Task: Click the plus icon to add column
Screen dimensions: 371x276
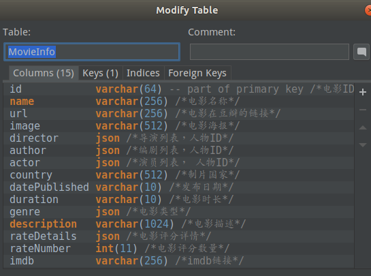Action: coord(362,92)
